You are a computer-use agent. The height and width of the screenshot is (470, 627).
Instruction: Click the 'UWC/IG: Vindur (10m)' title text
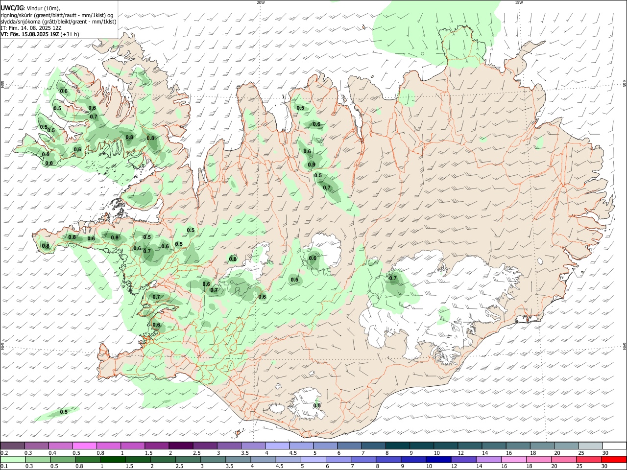click(30, 8)
